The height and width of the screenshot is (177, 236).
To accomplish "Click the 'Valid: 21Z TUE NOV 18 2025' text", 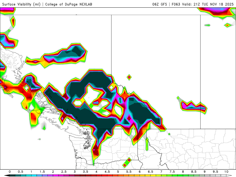I will [208, 4].
